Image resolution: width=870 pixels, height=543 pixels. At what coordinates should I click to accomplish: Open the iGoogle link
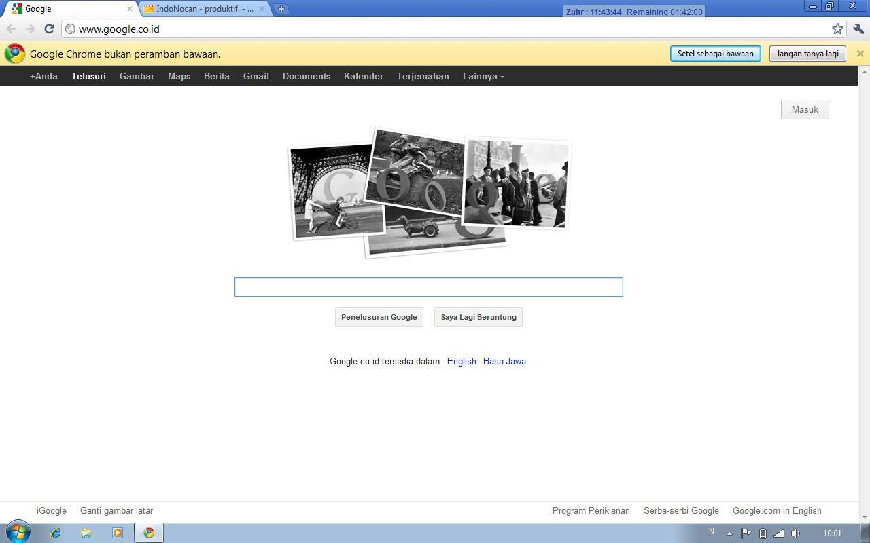point(52,510)
